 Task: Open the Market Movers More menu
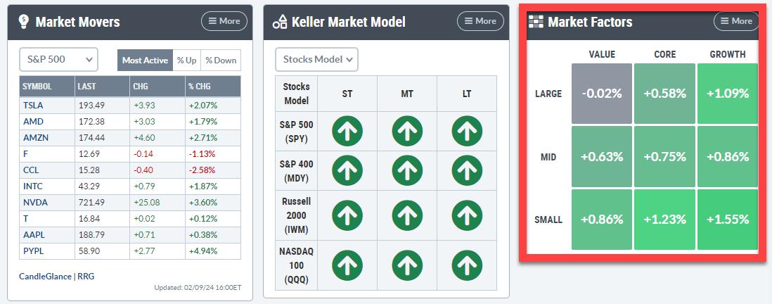[x=224, y=21]
